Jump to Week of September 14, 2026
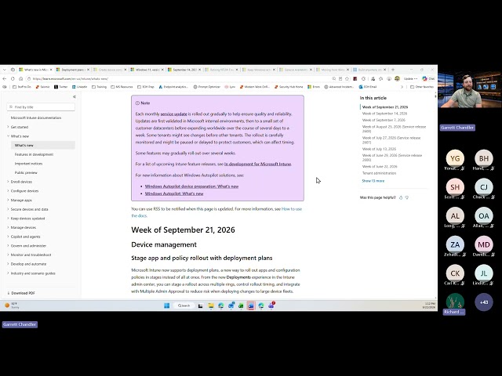 [x=384, y=114]
